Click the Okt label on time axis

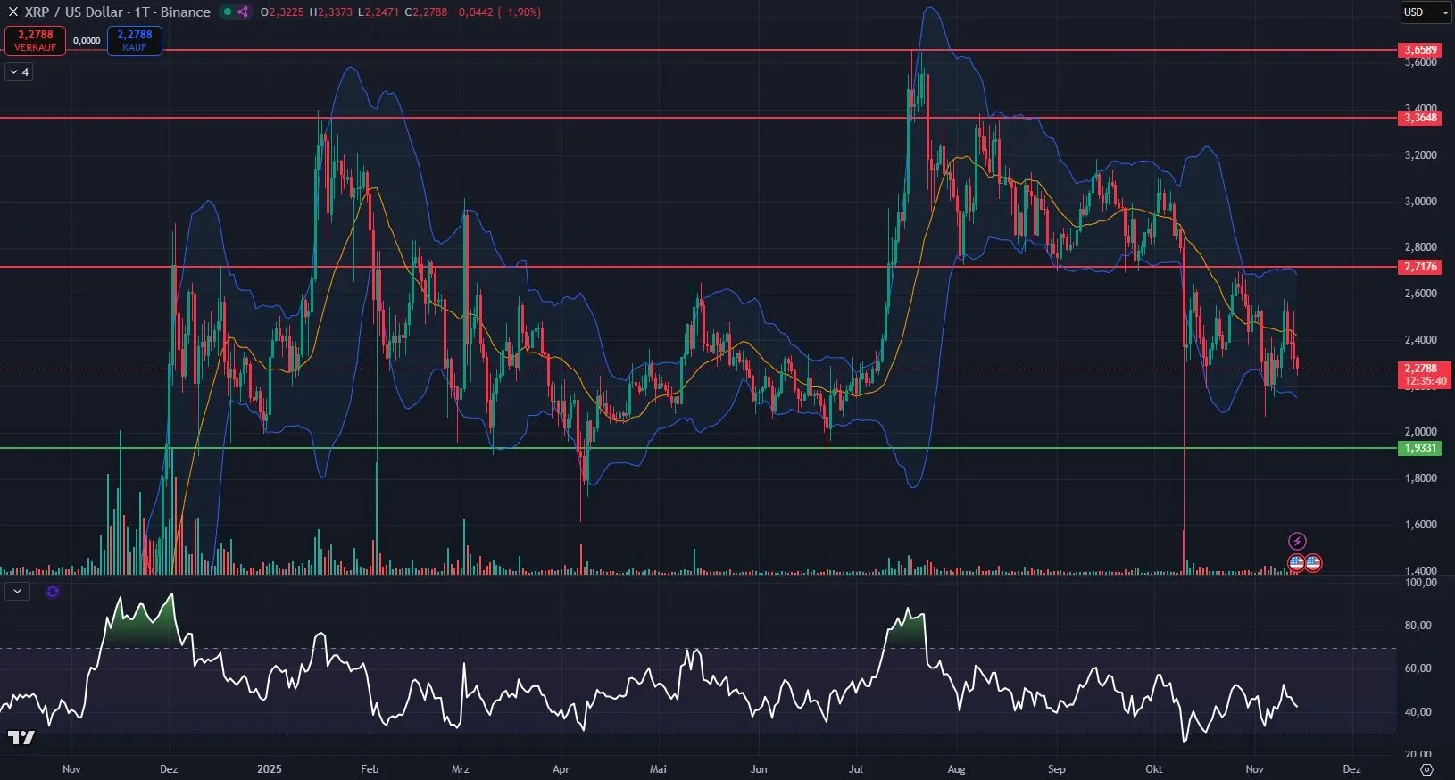click(1154, 768)
